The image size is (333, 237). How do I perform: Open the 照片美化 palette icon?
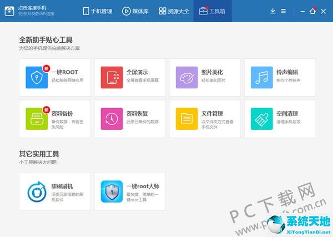[186, 77]
